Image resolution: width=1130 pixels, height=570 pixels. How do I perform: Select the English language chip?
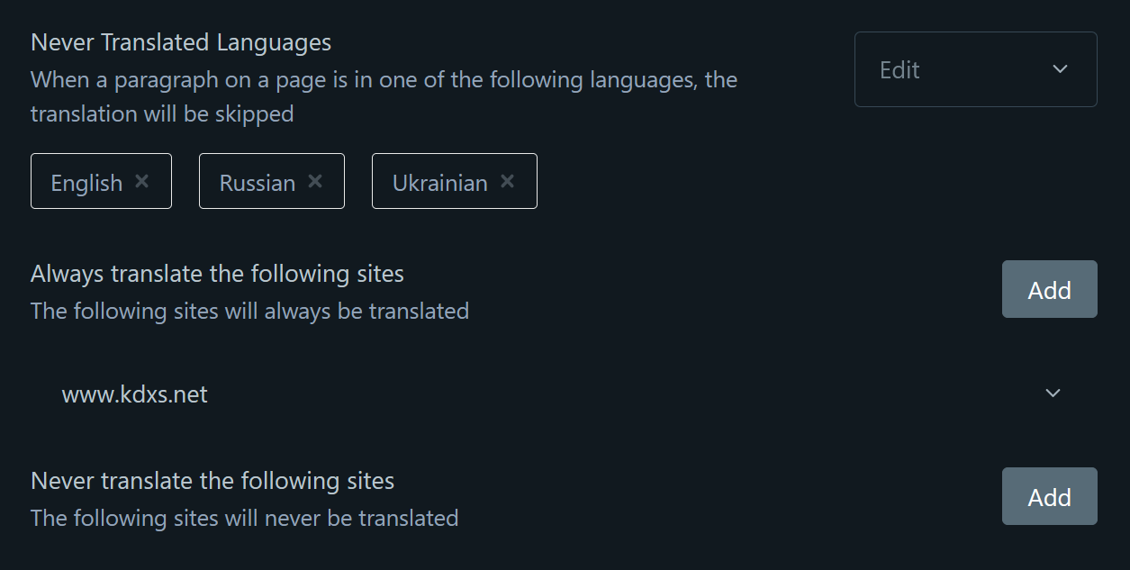[x=87, y=181]
